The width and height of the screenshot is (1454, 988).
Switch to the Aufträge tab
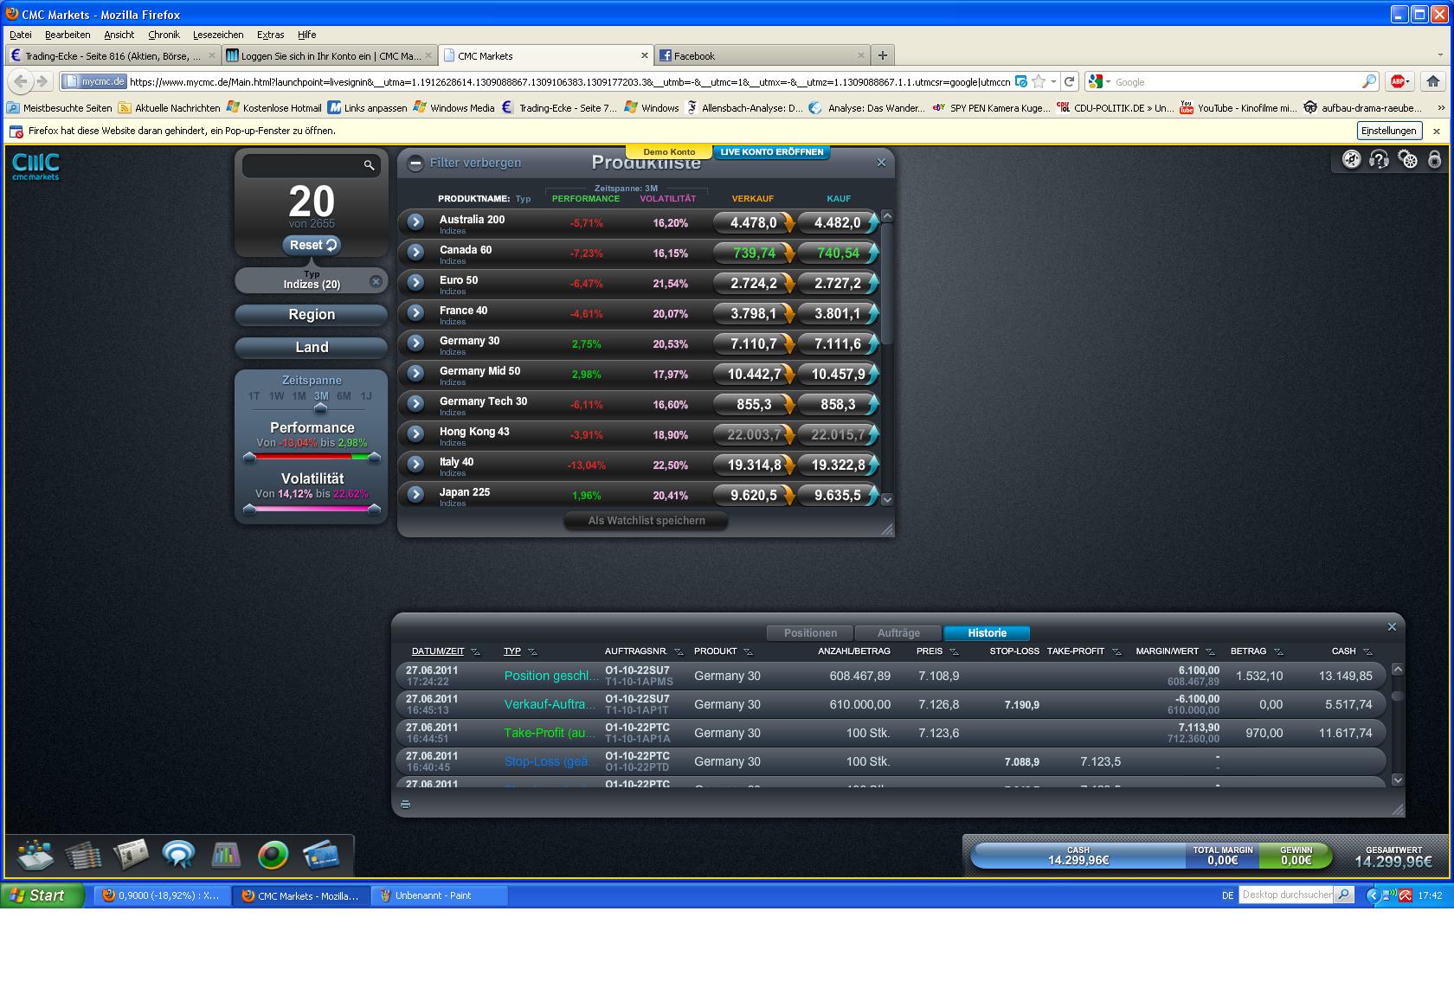point(898,633)
